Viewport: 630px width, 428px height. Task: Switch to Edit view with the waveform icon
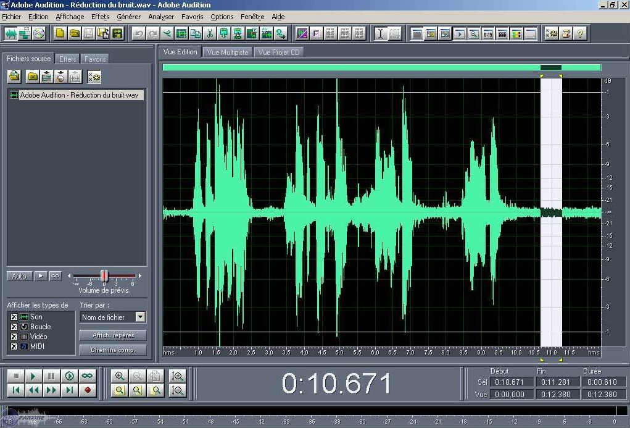point(11,33)
